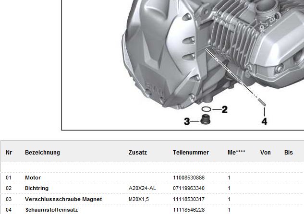Click the Bis column header
304x214 pixels.
click(x=288, y=153)
